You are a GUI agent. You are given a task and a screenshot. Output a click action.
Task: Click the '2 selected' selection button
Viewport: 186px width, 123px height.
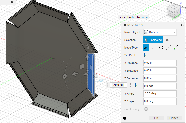pos(153,40)
